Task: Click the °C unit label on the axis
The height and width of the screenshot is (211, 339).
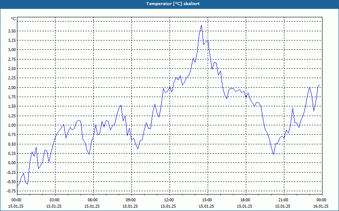Action: click(x=14, y=19)
